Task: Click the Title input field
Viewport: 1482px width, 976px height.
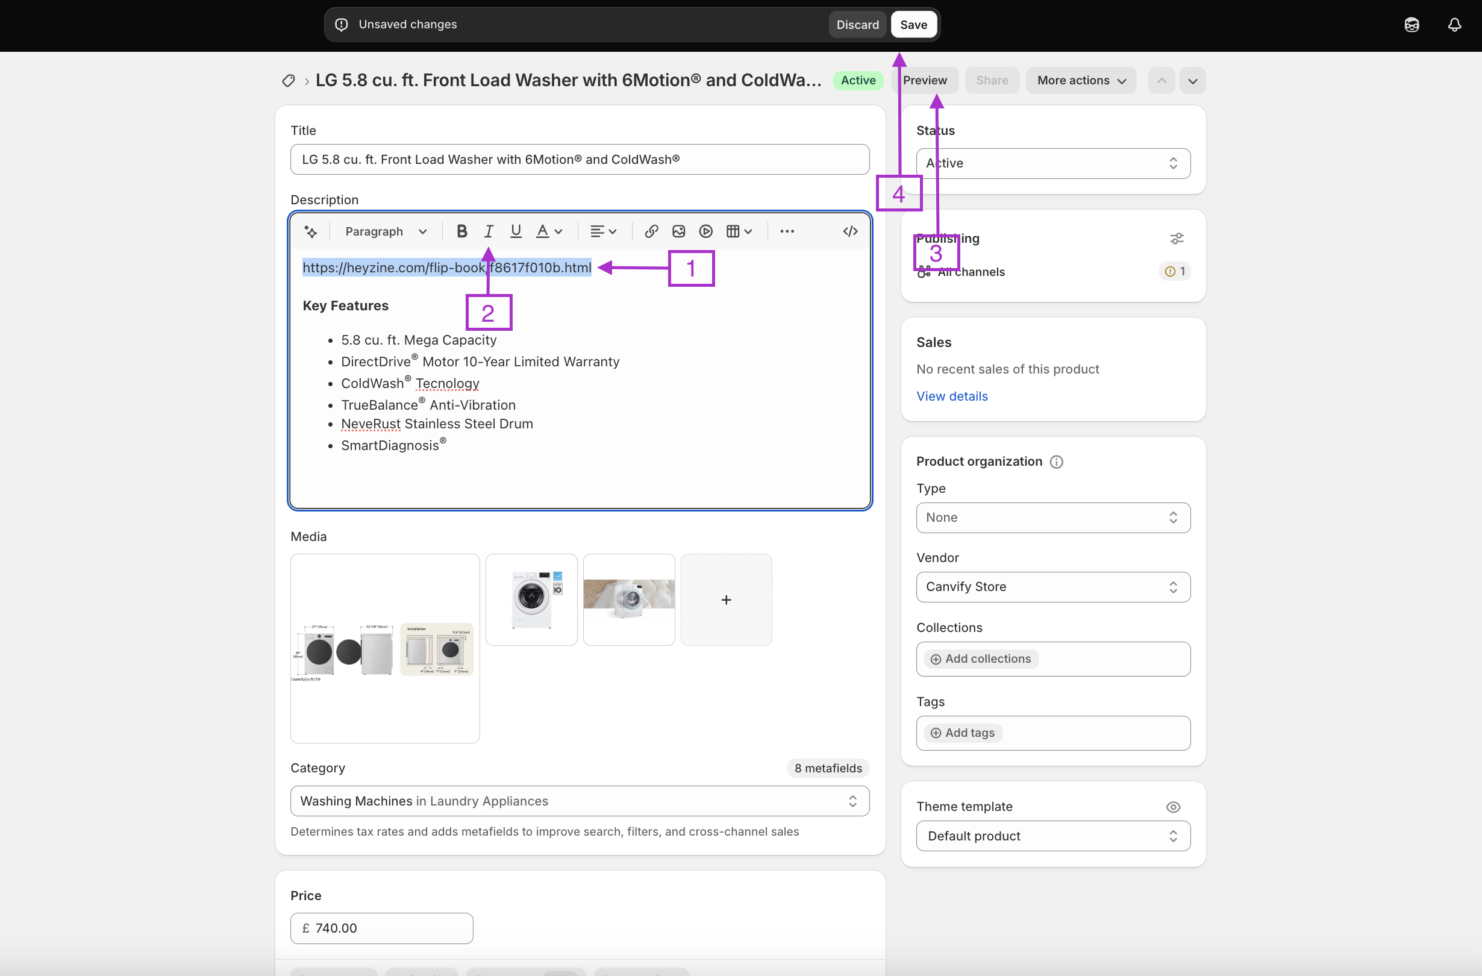Action: click(579, 160)
